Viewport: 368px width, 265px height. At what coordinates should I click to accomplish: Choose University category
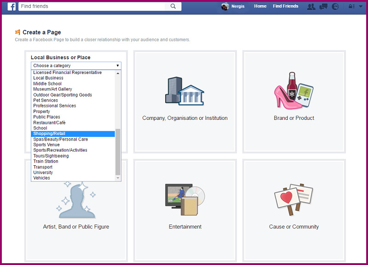coord(73,172)
